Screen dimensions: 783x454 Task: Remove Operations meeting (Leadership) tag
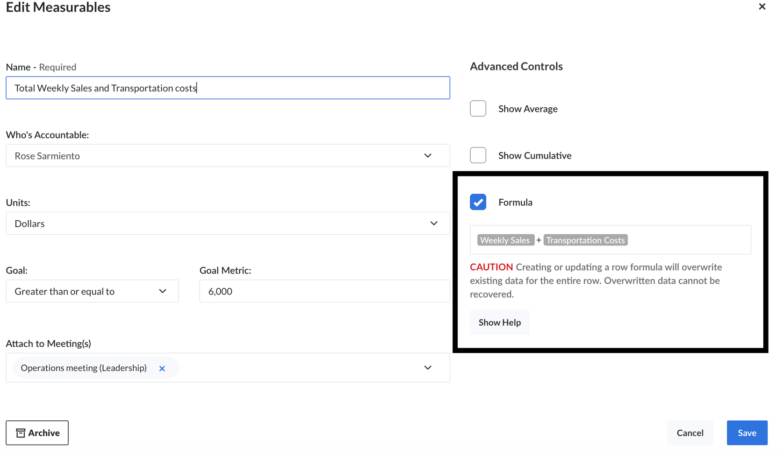[162, 369]
